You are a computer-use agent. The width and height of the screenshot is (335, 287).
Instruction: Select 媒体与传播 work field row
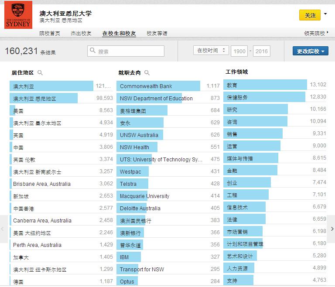(x=275, y=158)
